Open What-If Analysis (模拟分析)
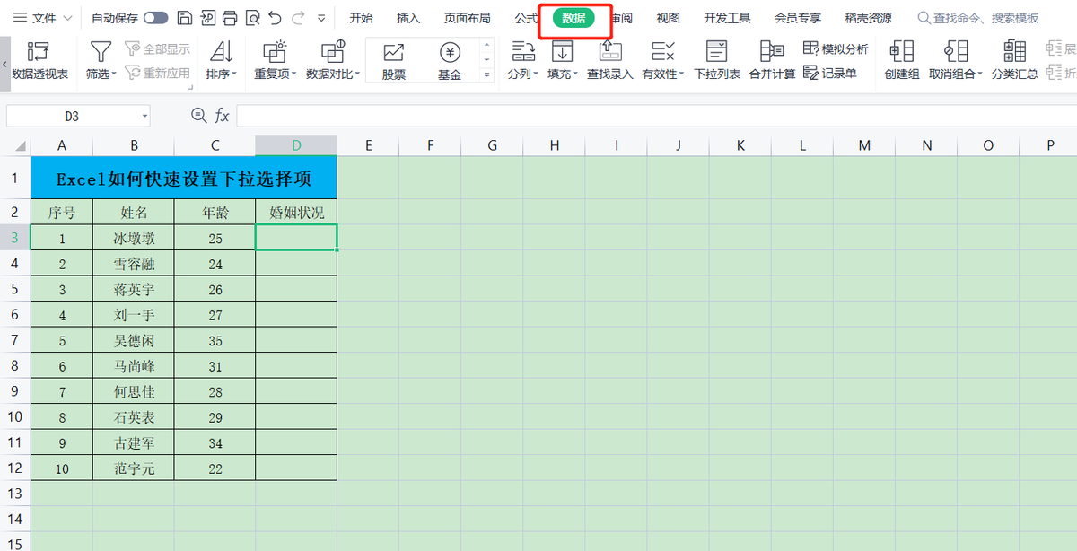Viewport: 1077px width, 551px height. (x=836, y=48)
